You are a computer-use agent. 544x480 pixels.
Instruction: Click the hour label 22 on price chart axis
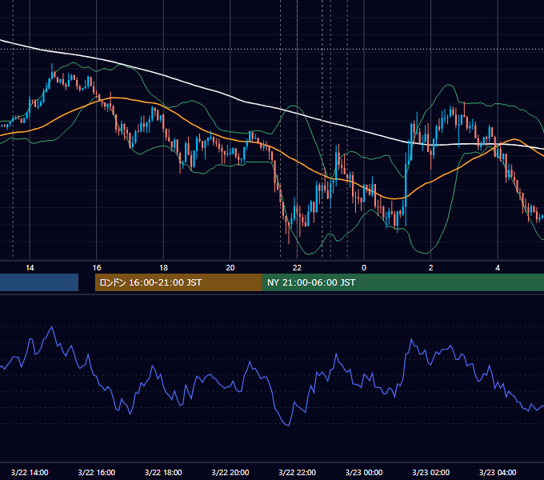(297, 268)
